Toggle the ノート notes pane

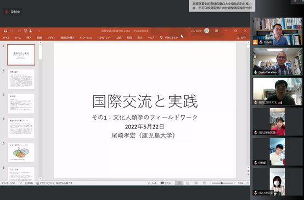153,183
